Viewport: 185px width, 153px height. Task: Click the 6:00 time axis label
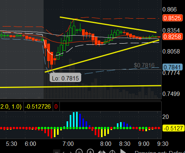31,144
